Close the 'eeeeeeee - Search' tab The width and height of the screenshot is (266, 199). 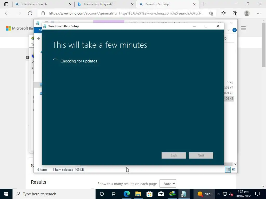point(70,4)
